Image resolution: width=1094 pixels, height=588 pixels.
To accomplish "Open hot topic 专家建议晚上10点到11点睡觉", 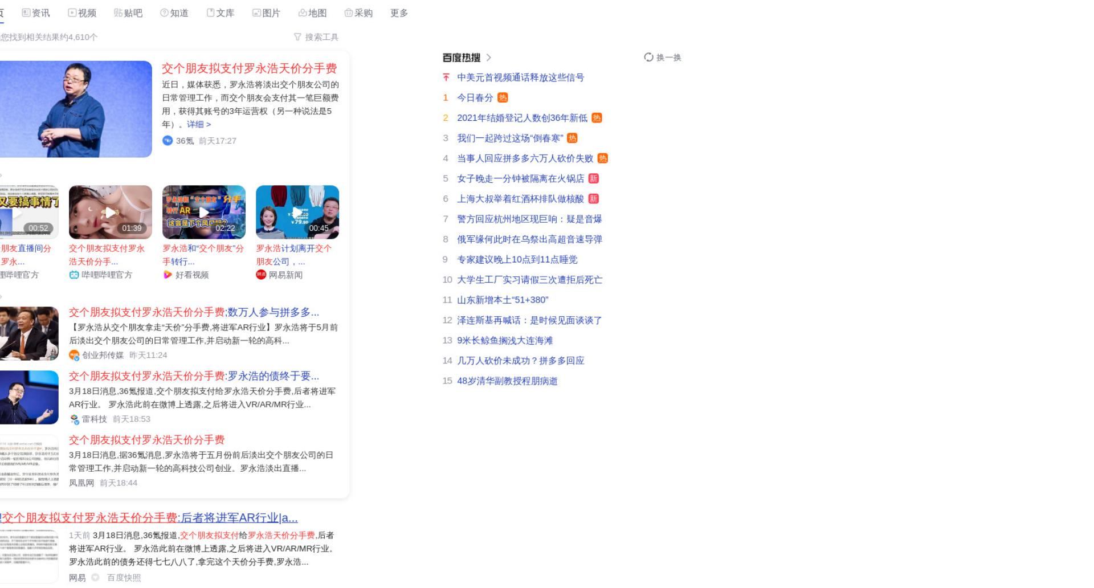I will [x=517, y=259].
